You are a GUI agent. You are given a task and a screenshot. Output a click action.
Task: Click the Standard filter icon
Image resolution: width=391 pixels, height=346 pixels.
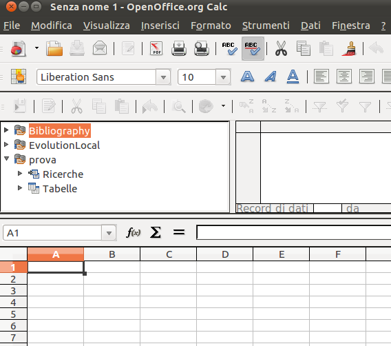click(x=365, y=106)
